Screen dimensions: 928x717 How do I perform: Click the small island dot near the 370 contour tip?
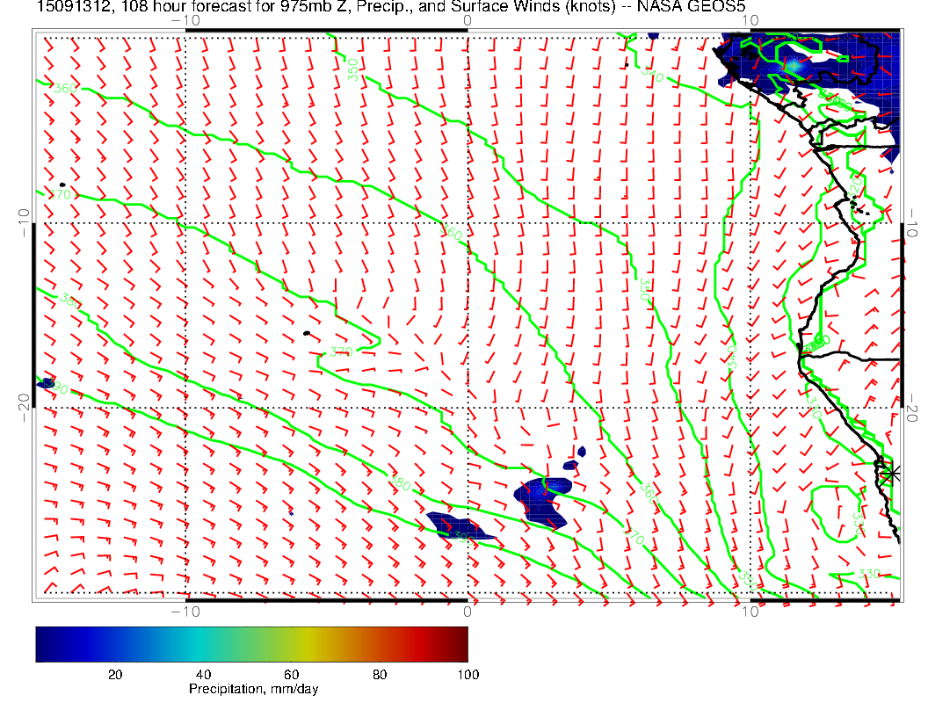[x=306, y=333]
